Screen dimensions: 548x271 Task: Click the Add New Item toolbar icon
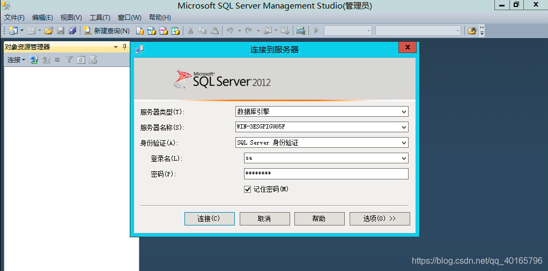click(x=31, y=31)
